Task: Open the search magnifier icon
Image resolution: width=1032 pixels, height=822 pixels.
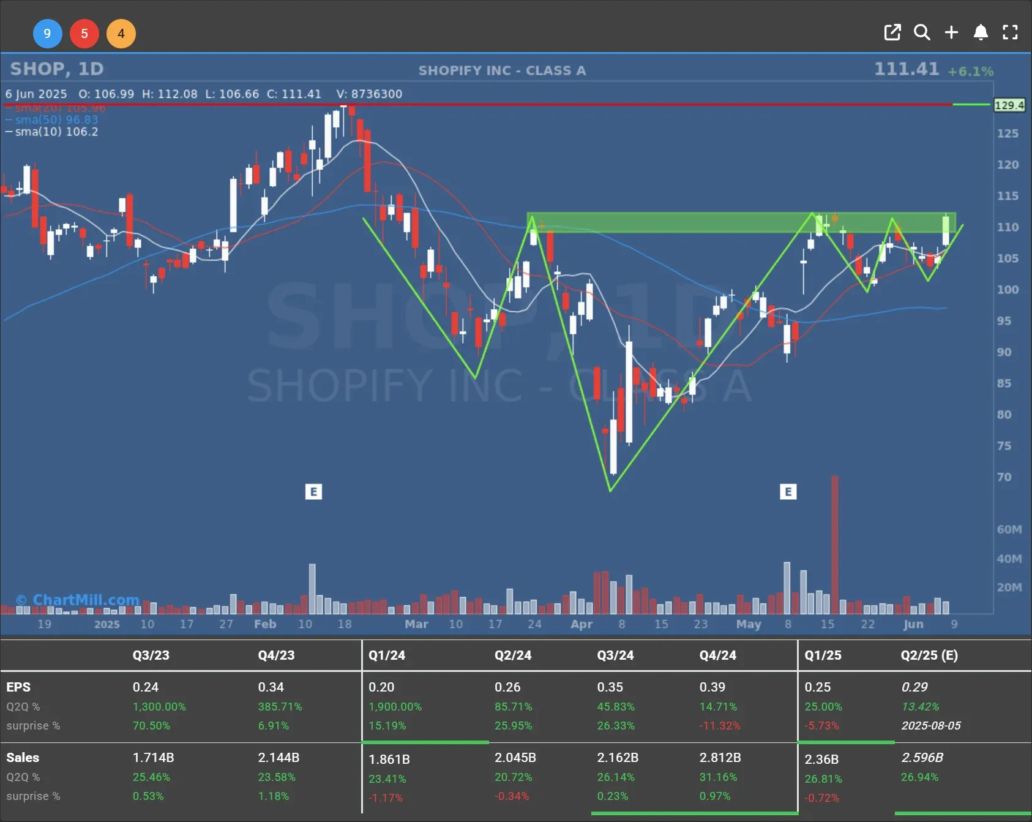Action: coord(922,32)
